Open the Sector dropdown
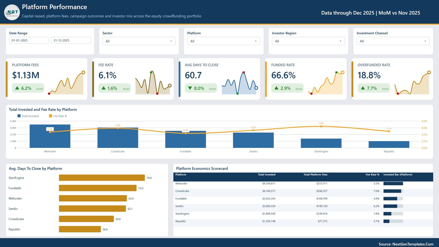The image size is (439, 247). point(139,41)
